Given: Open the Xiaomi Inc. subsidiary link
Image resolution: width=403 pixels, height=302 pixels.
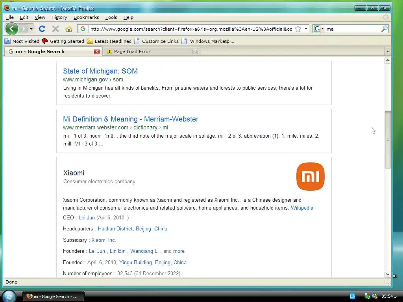Looking at the screenshot, I should click(x=104, y=240).
